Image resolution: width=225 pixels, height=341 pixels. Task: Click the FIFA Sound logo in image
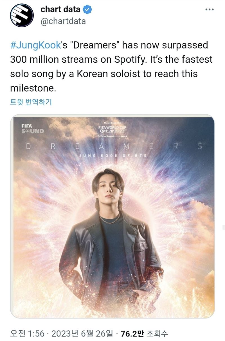click(32, 129)
